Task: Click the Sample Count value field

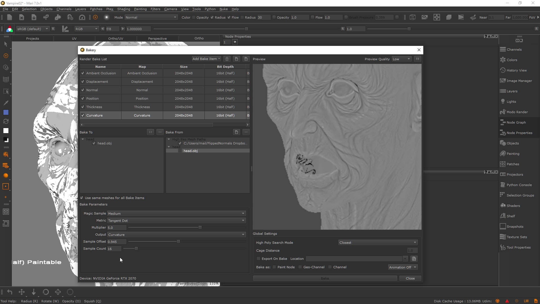Action: 114,249
